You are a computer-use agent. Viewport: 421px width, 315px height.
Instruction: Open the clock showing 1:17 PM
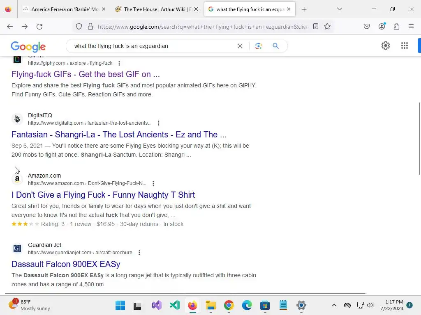(392, 305)
